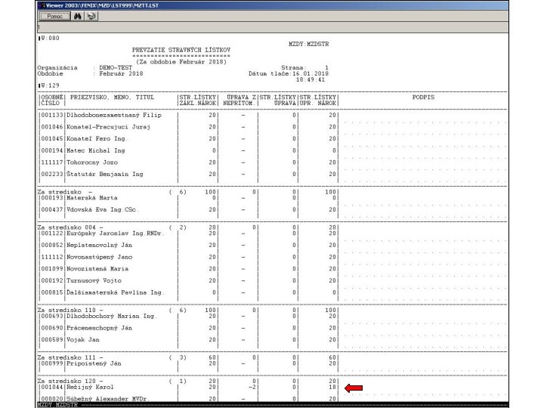
Task: Click the Za stredisko 120 summary line
Action: coord(187,381)
